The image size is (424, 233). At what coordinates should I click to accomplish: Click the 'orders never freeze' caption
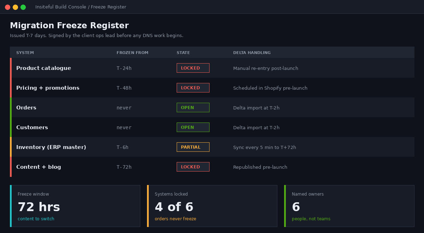175,219
